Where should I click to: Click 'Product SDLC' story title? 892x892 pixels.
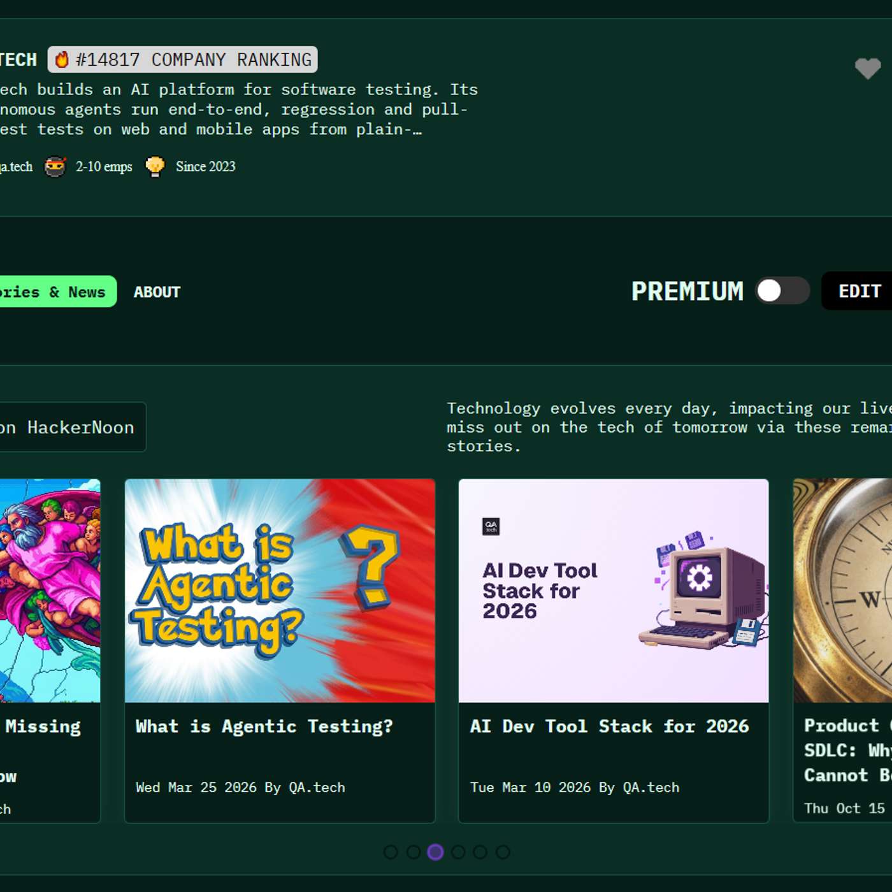point(848,751)
